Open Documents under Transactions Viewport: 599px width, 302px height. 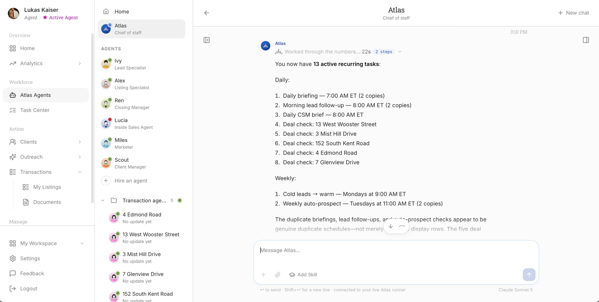pyautogui.click(x=47, y=202)
